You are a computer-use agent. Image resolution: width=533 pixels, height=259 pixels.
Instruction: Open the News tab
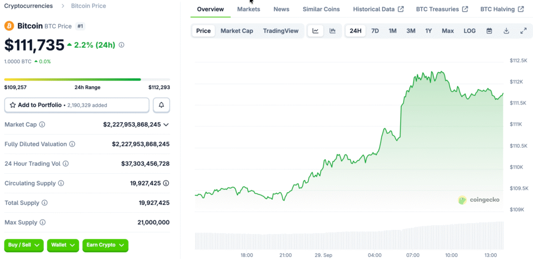pyautogui.click(x=282, y=9)
